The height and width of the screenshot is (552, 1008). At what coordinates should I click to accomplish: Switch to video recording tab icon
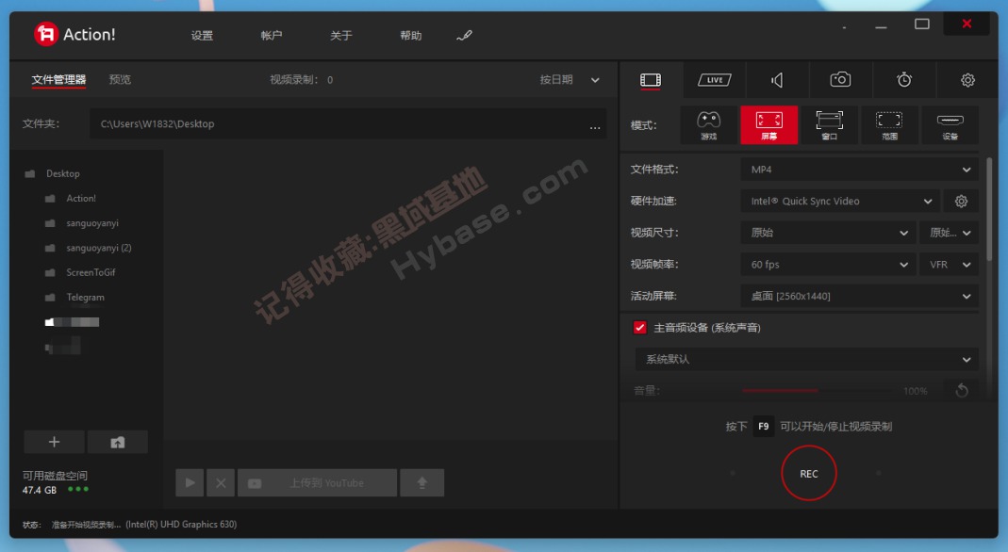[651, 79]
